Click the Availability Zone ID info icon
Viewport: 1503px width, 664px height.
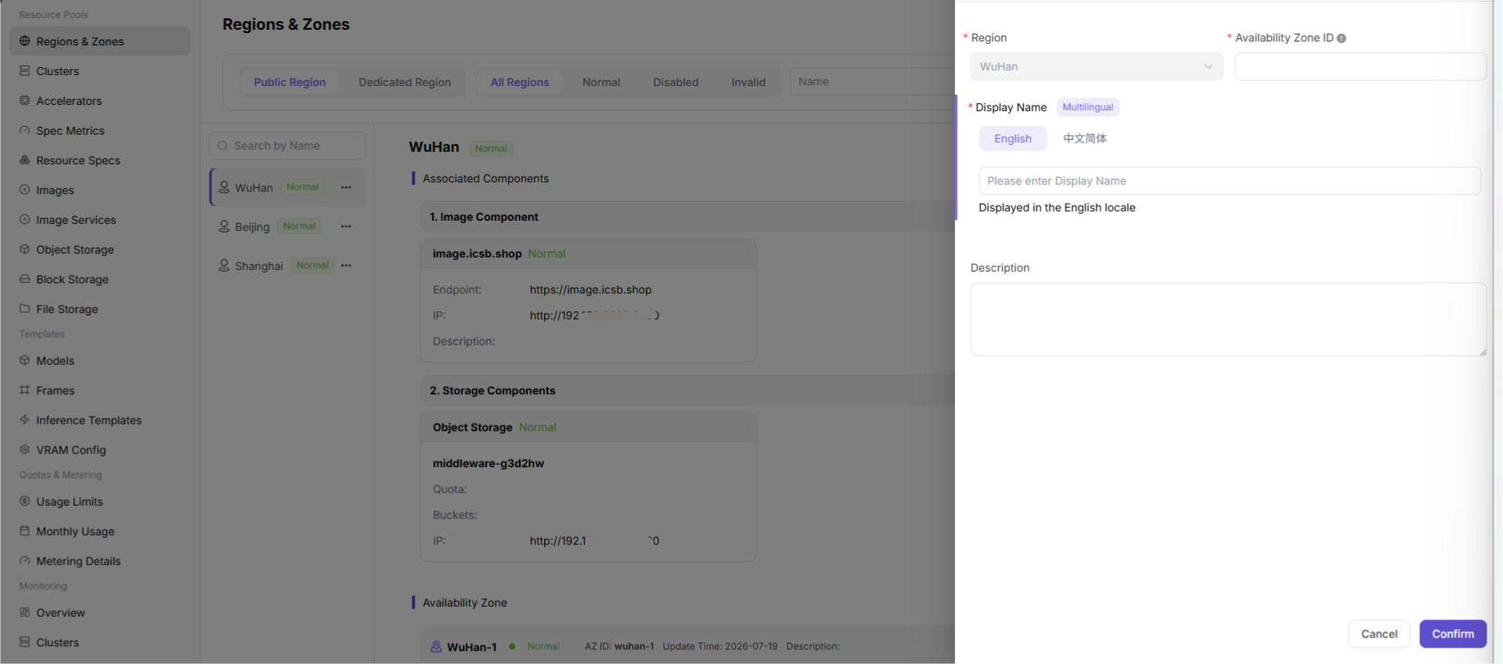click(x=1342, y=38)
